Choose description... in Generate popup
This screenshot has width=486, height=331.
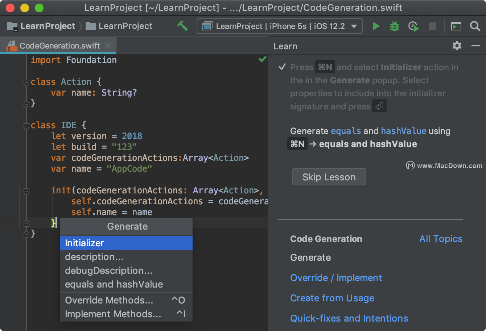126,257
